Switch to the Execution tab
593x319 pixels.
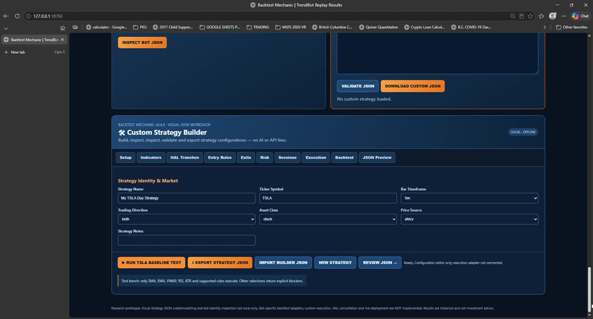[x=316, y=158]
